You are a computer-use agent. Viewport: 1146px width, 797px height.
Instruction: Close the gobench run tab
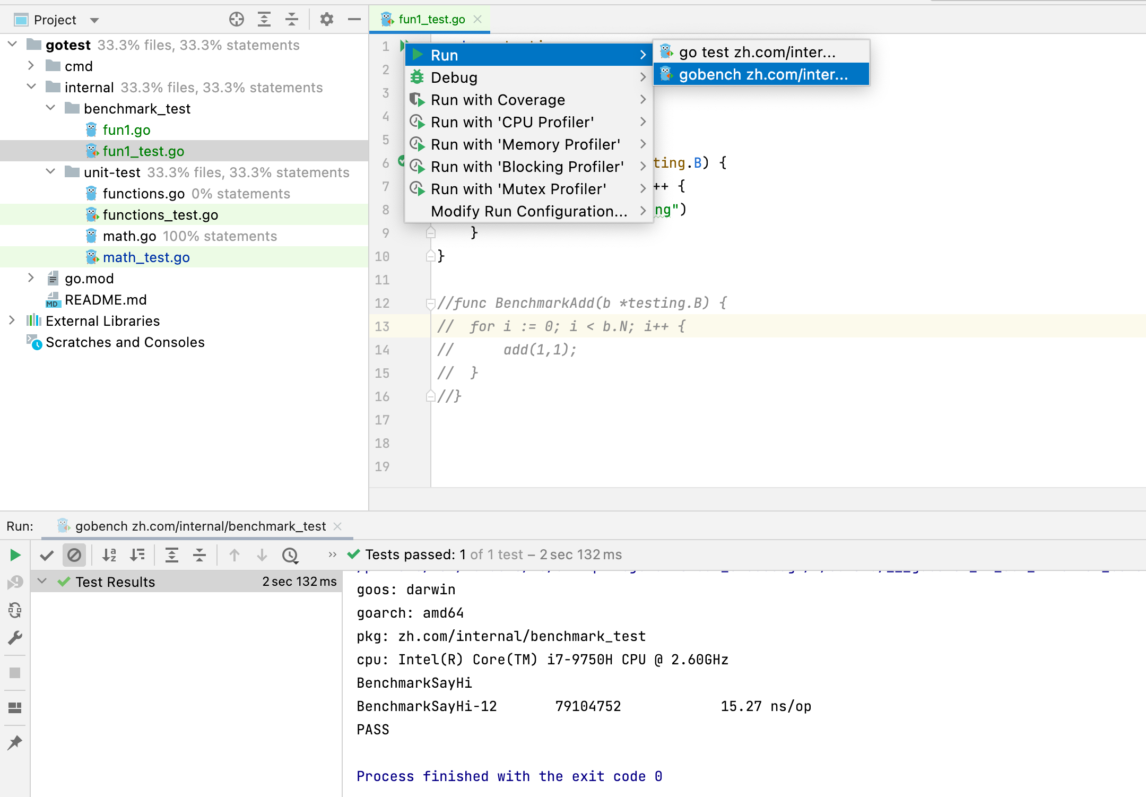pos(337,526)
